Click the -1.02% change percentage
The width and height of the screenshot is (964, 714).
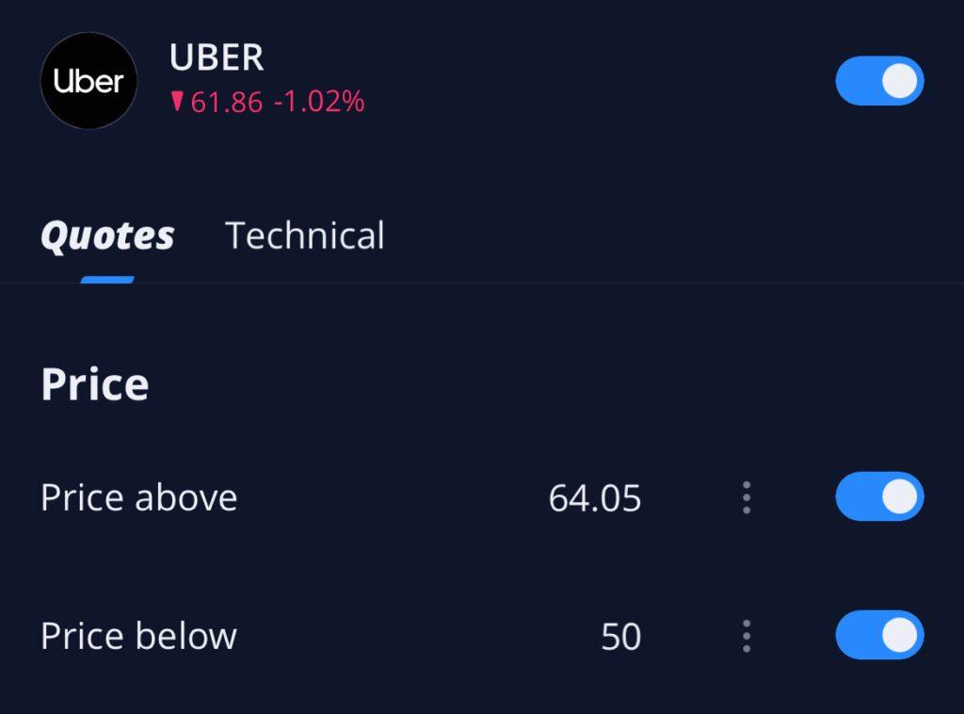click(x=319, y=102)
